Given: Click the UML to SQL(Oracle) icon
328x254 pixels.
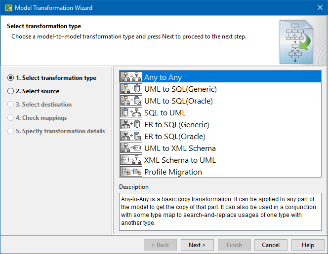Looking at the screenshot, I should pos(131,101).
